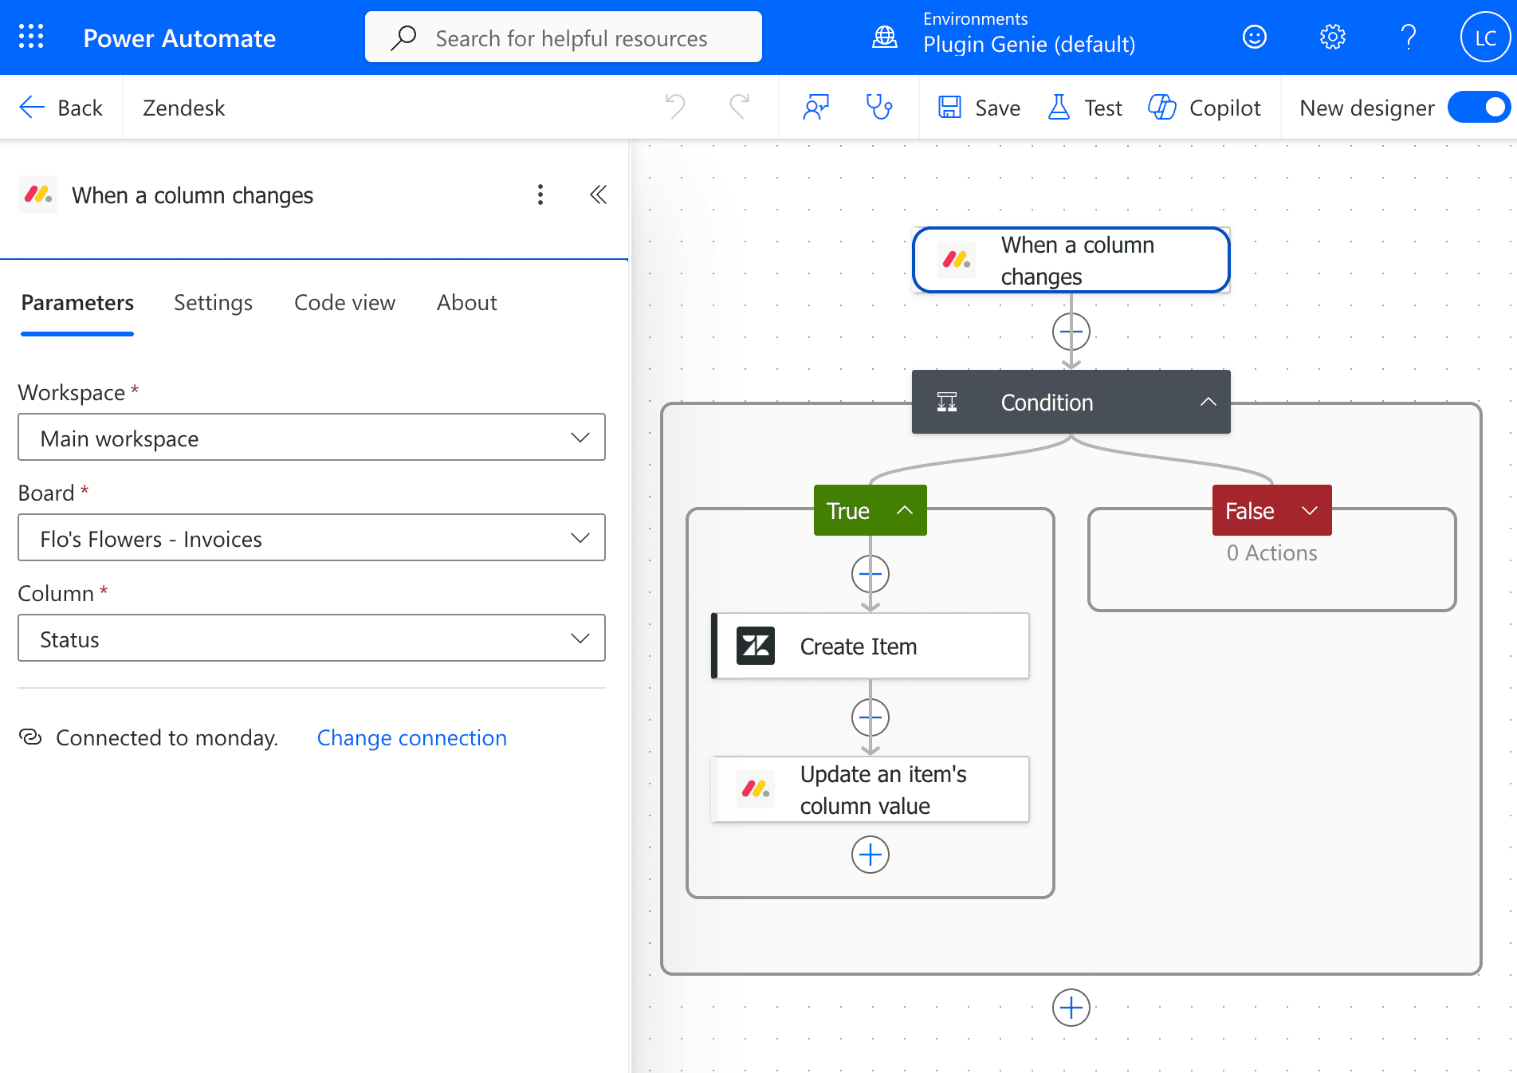Open the Workspace dropdown

tap(312, 437)
